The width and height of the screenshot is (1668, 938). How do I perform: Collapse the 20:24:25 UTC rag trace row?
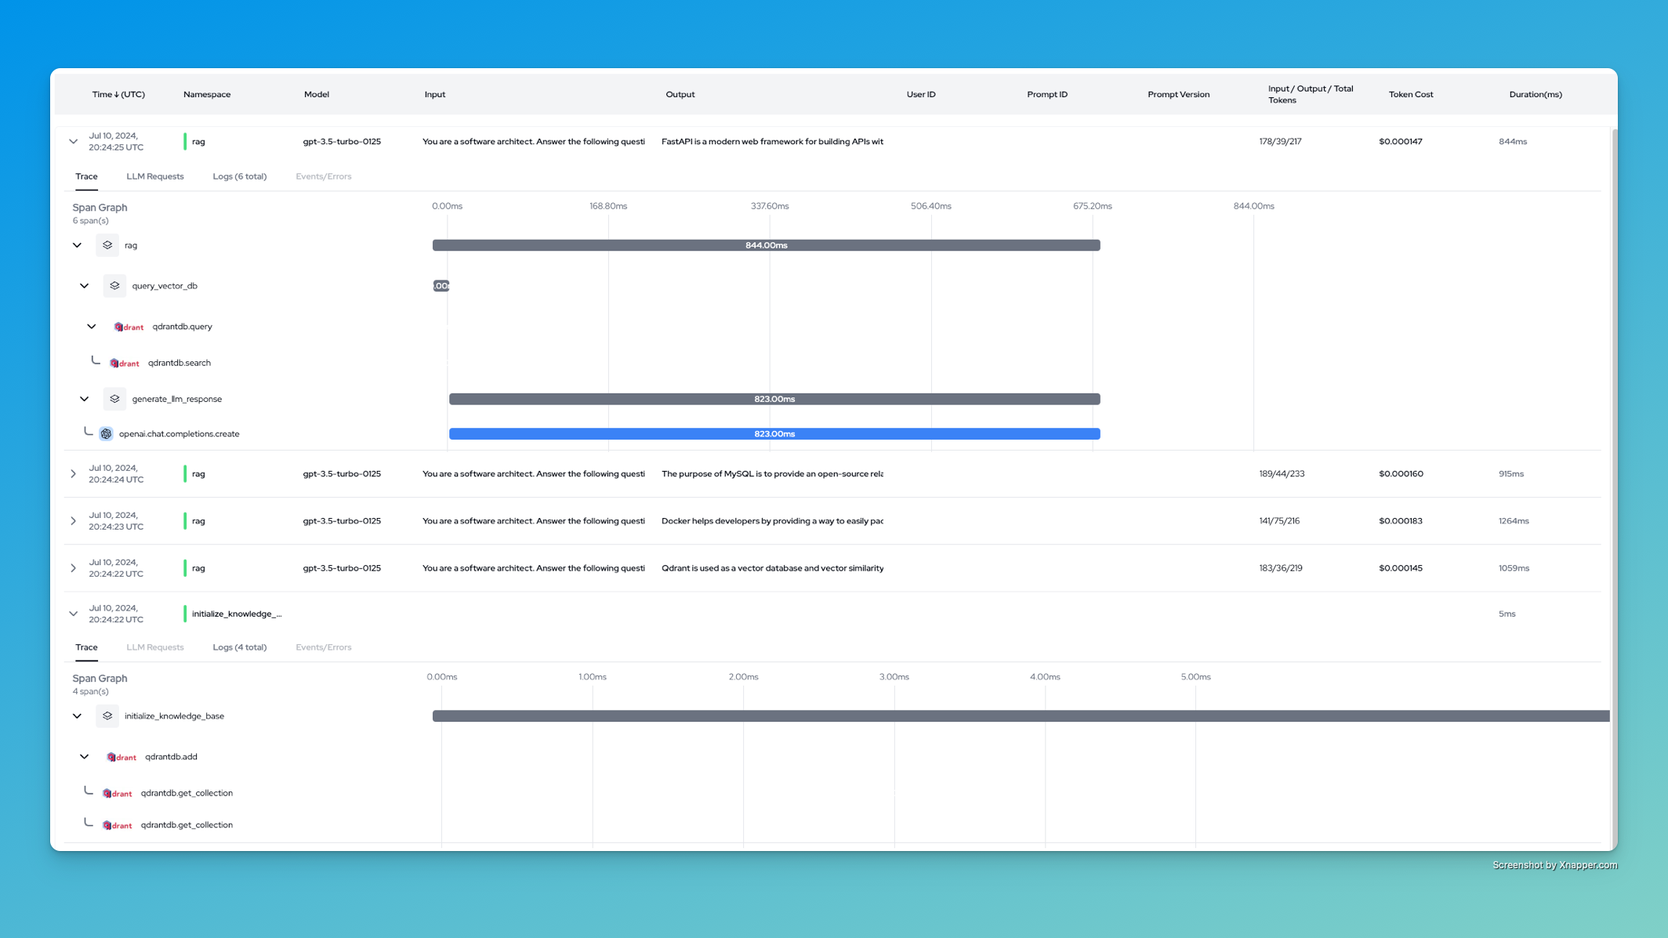[x=73, y=142]
